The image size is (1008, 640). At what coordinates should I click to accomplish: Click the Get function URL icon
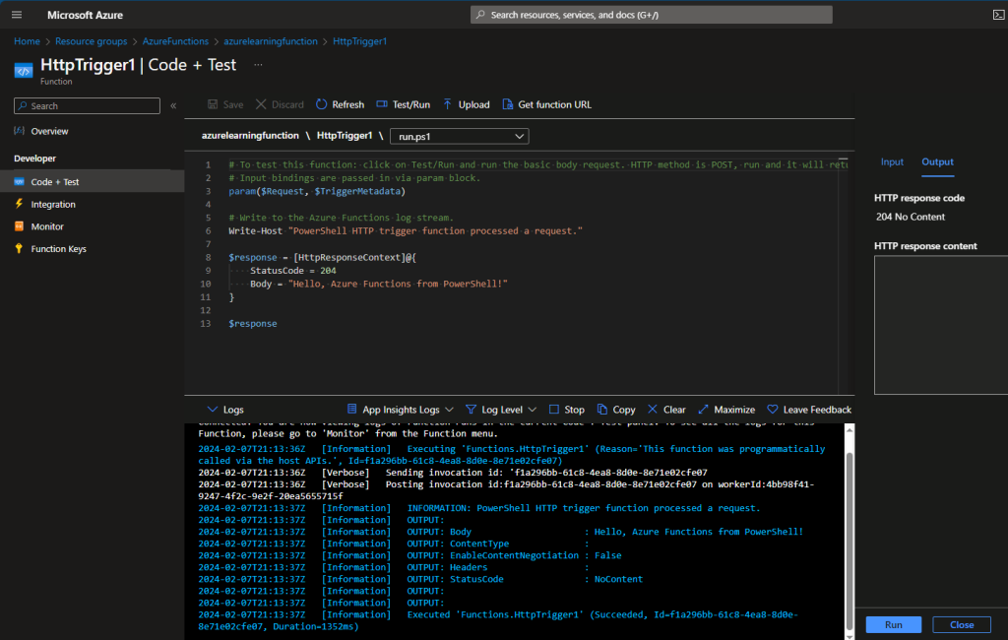click(507, 104)
